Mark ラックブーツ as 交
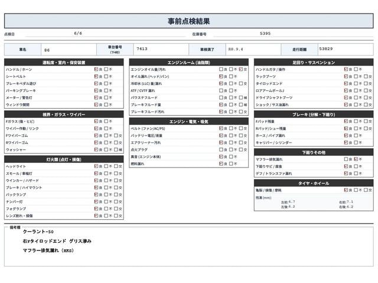Screen dimensions: 378x283 point(366,77)
